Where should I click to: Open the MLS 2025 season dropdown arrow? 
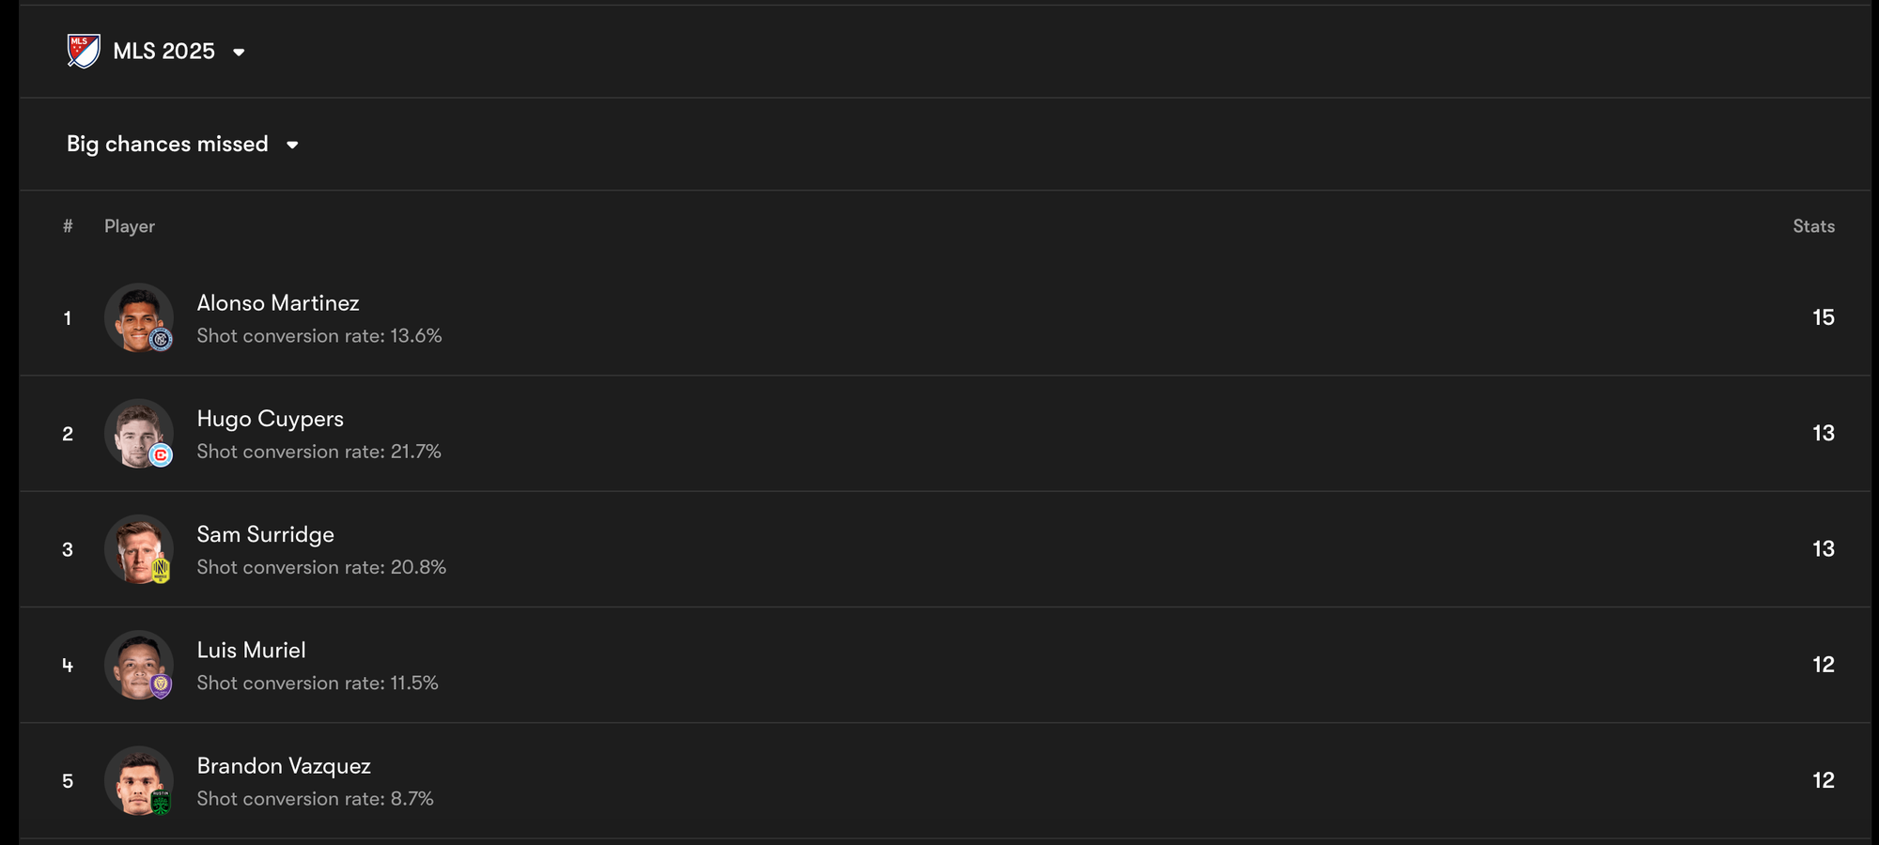click(x=239, y=53)
